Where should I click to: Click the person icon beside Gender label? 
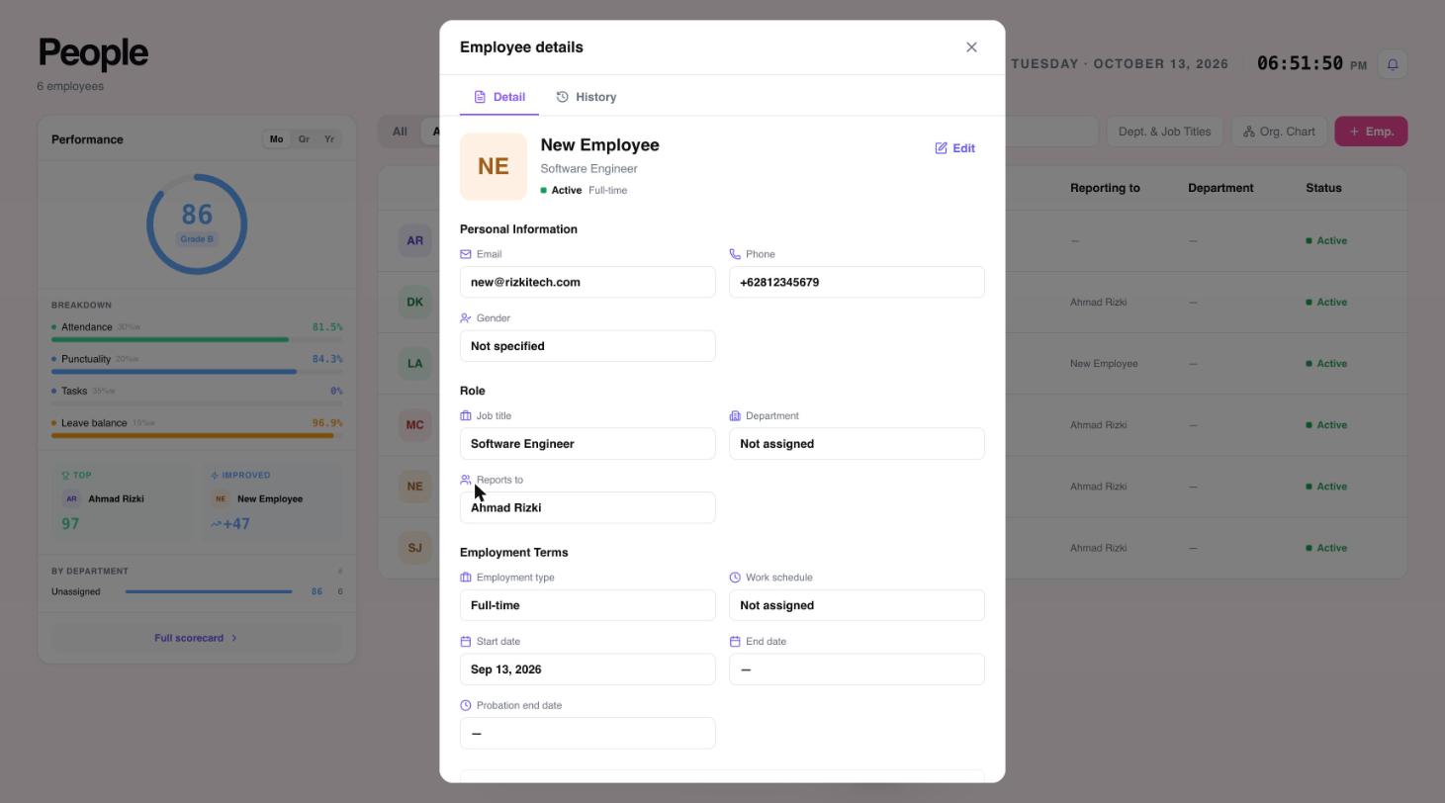coord(466,318)
